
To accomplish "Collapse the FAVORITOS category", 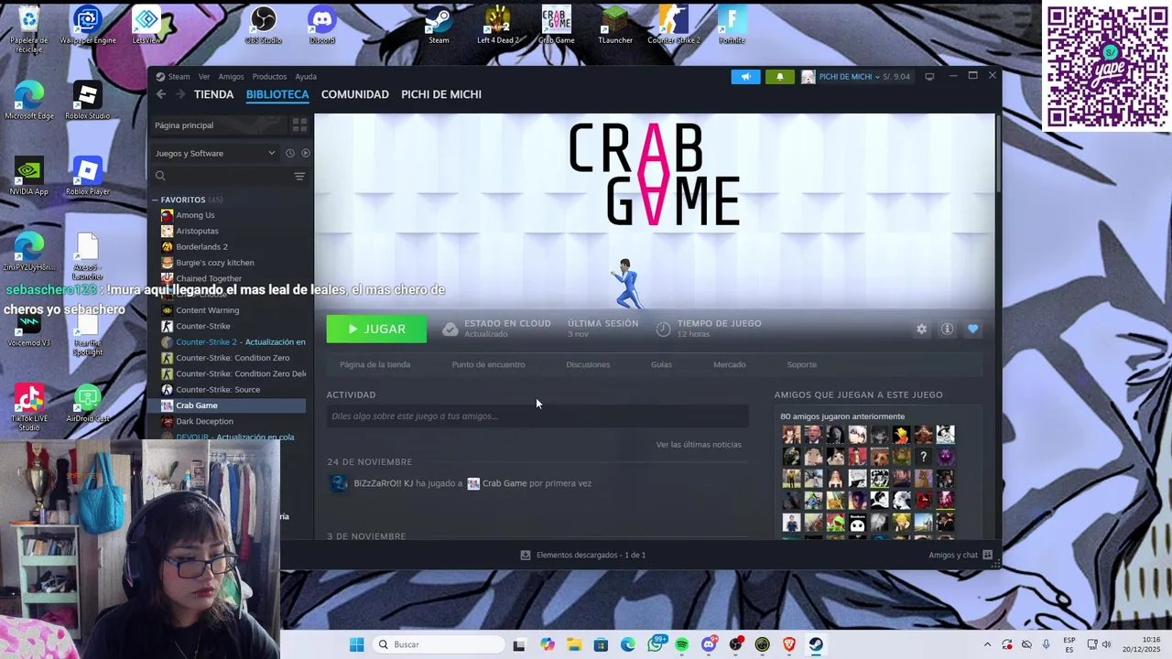I will 157,200.
